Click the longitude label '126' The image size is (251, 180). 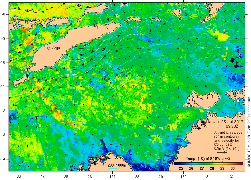tap(89, 177)
